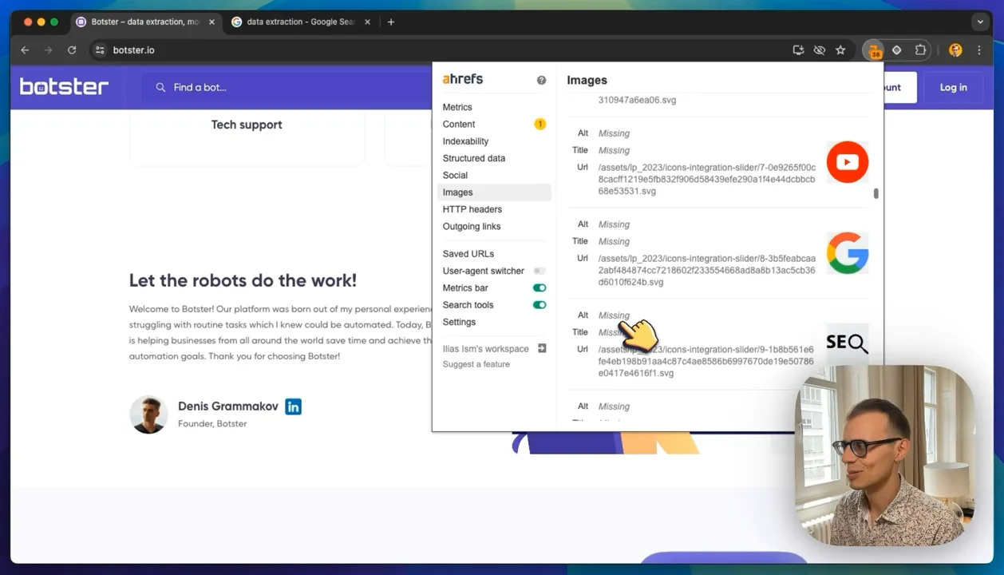Select Content in the Ahrefs sidebar

tap(459, 124)
